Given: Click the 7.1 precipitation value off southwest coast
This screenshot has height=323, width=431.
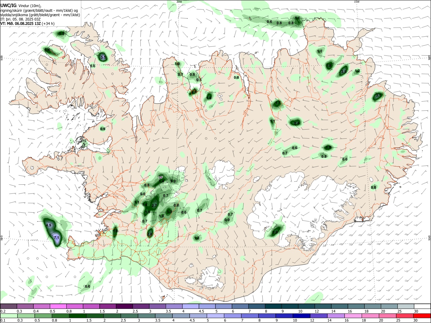Looking at the screenshot, I should [x=57, y=238].
